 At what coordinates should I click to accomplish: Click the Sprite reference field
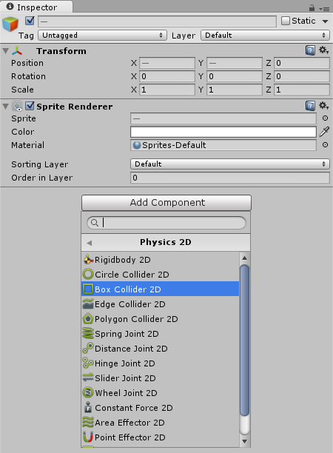pos(223,118)
